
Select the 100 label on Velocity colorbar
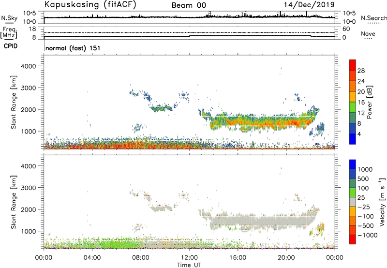pos(363,188)
